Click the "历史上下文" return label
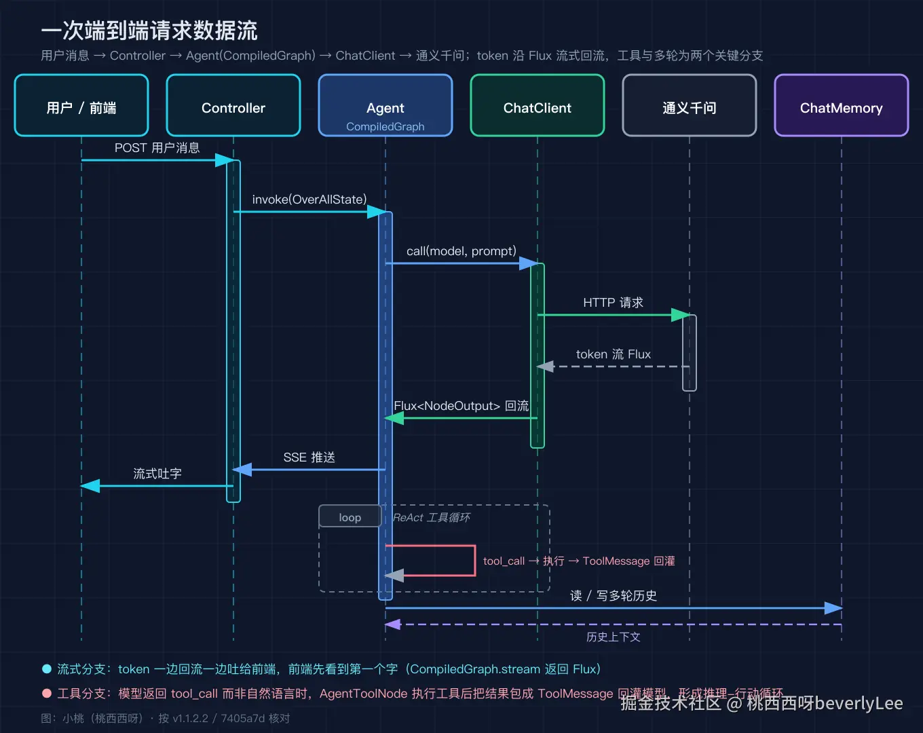Image resolution: width=923 pixels, height=733 pixels. 614,637
